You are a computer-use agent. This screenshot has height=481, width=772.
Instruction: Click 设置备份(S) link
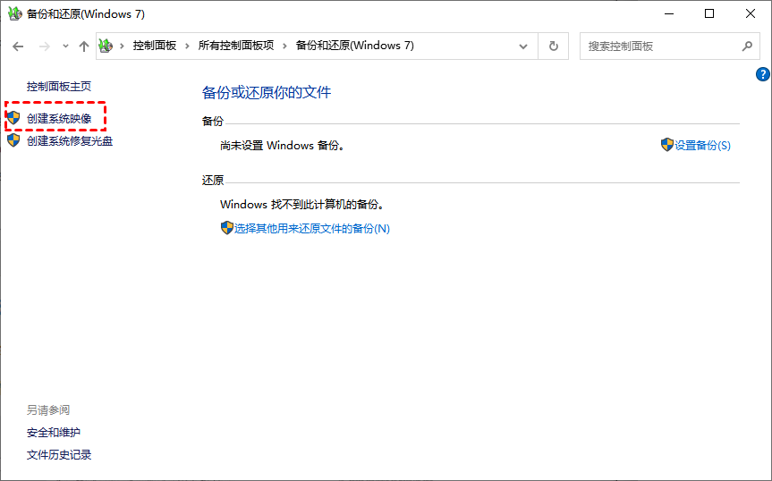tap(702, 146)
